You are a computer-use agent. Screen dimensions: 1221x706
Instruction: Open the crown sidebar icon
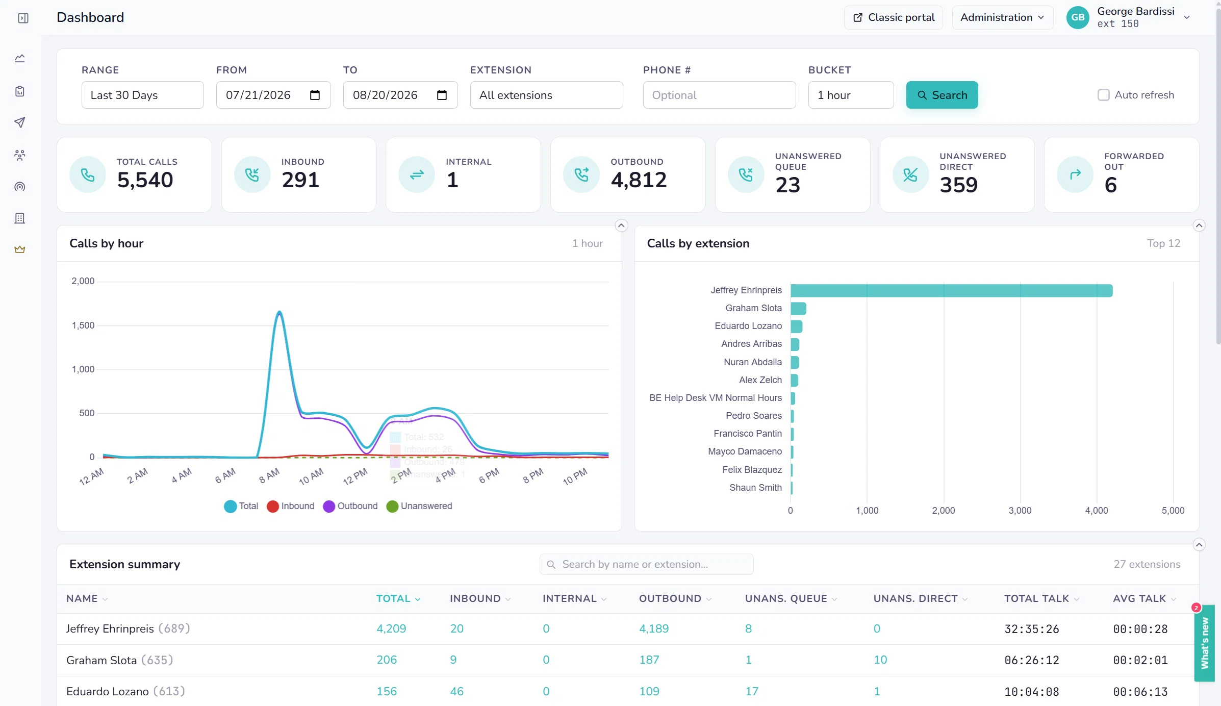(20, 249)
